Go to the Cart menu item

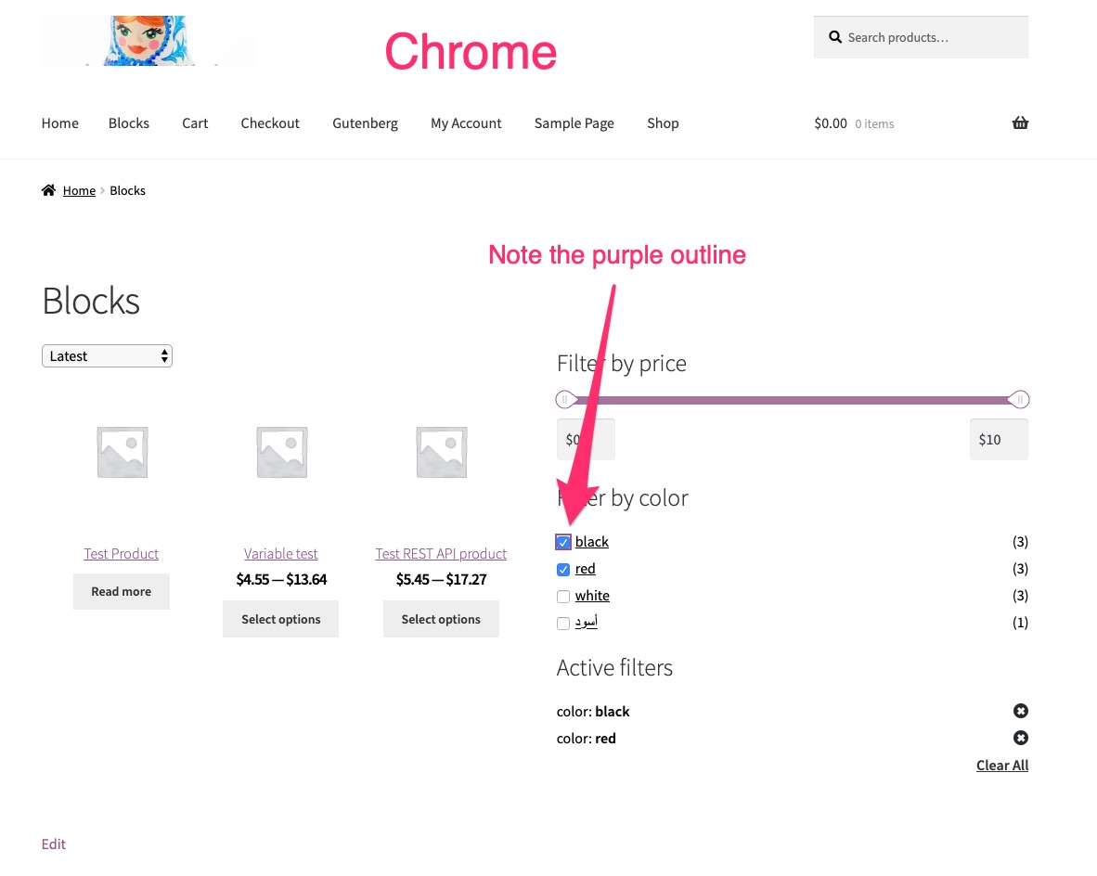coord(195,123)
